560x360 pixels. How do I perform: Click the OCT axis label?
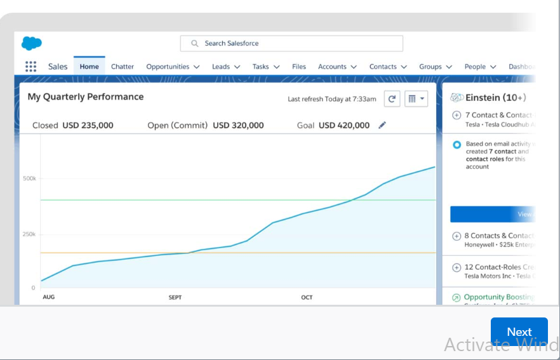[x=307, y=298]
